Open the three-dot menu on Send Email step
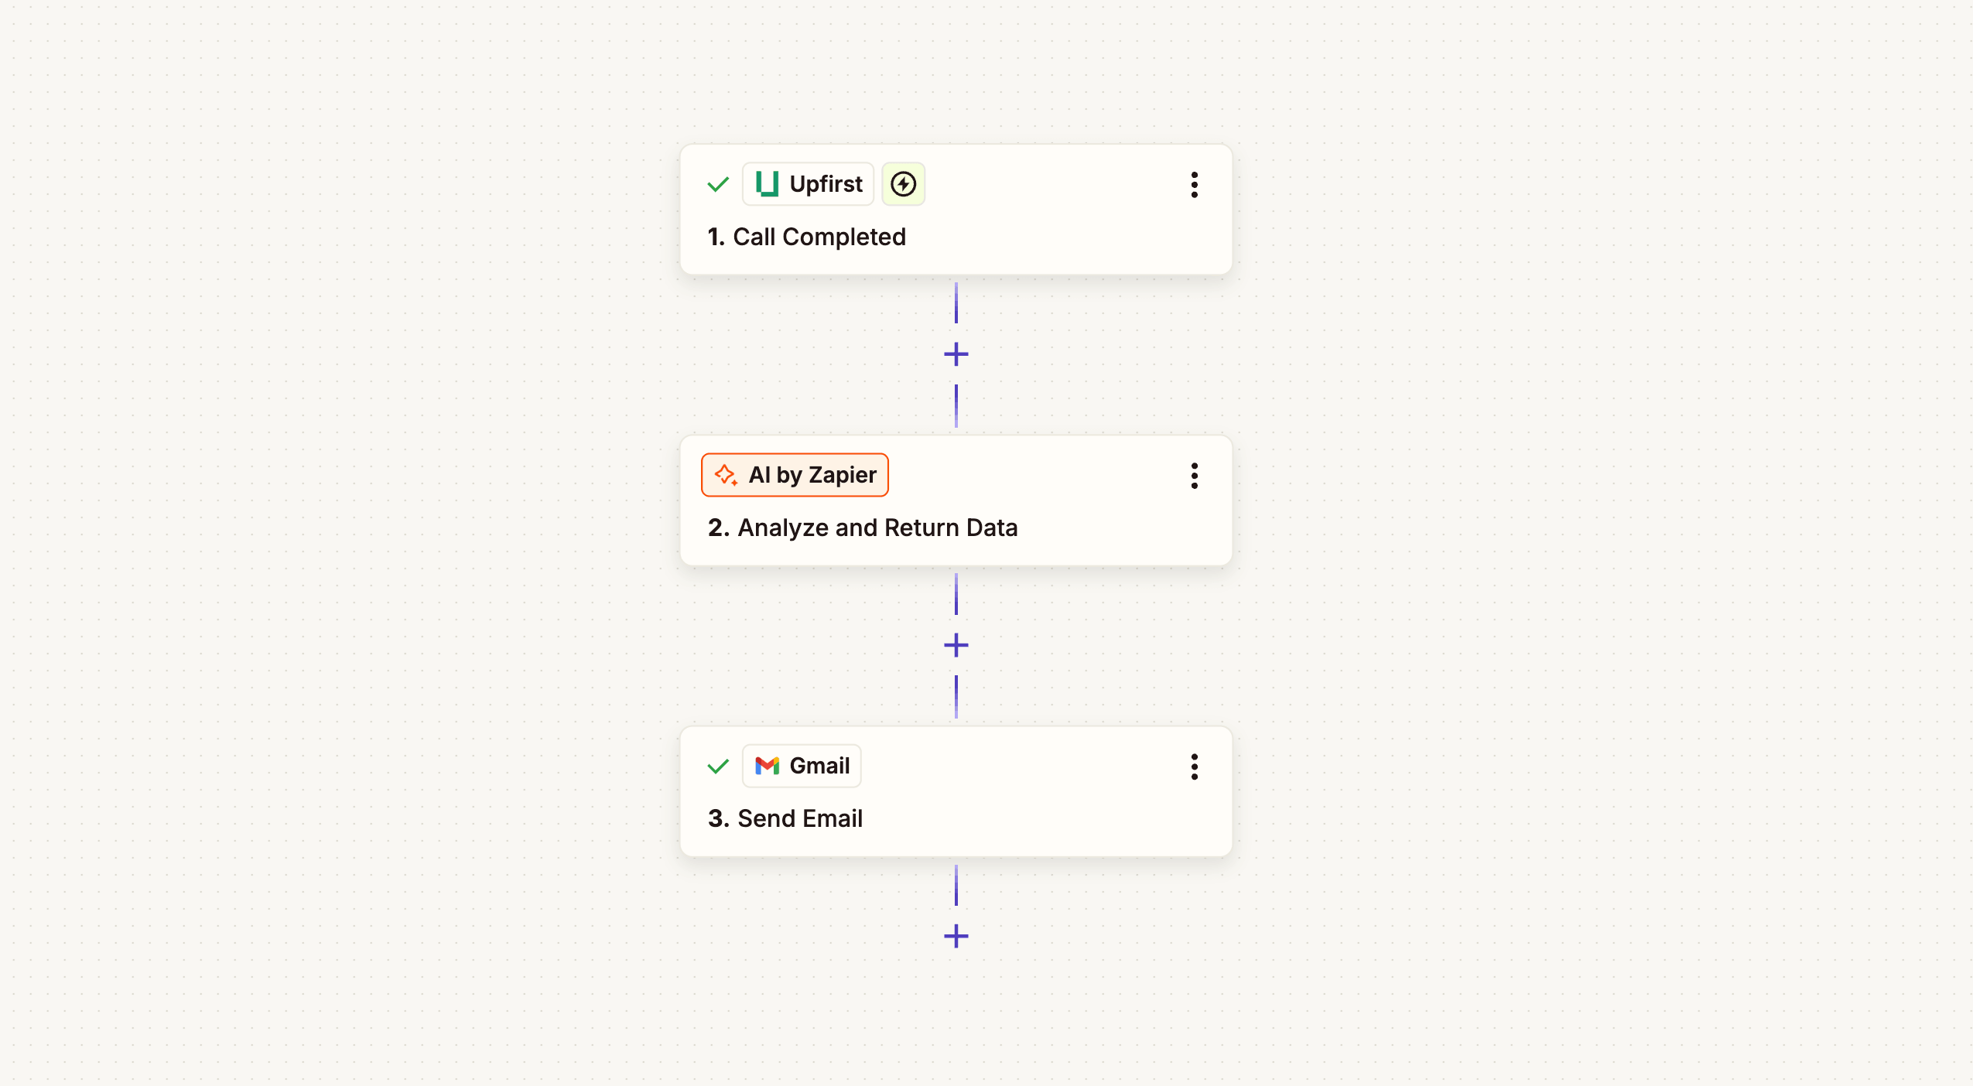The height and width of the screenshot is (1086, 1973). tap(1193, 767)
